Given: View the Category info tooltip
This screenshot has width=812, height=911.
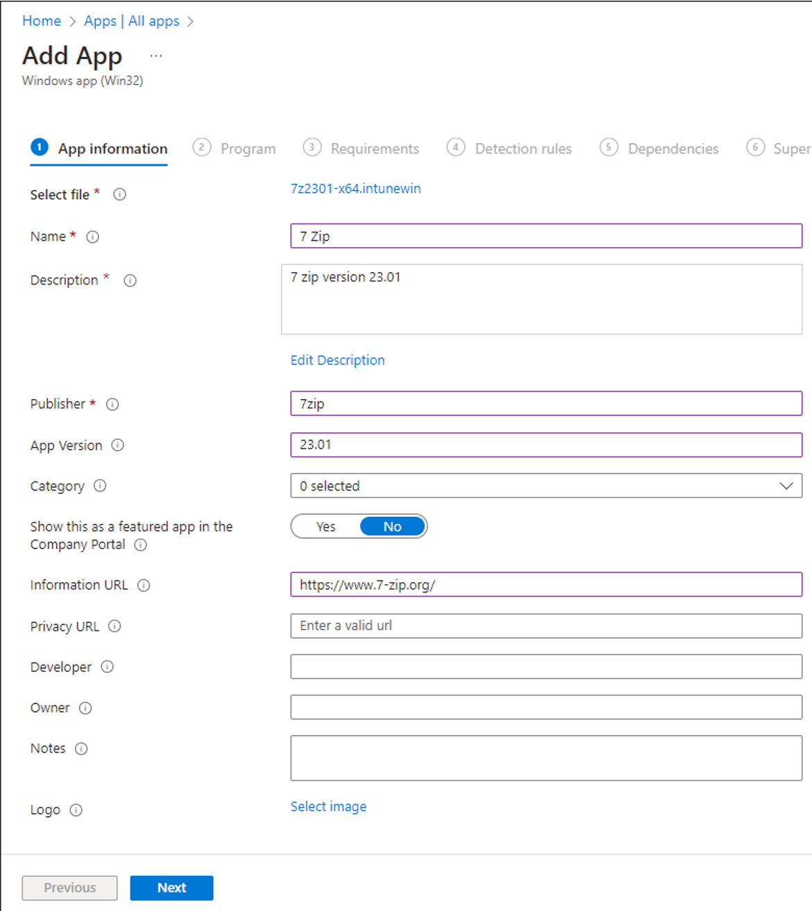Looking at the screenshot, I should pyautogui.click(x=100, y=486).
